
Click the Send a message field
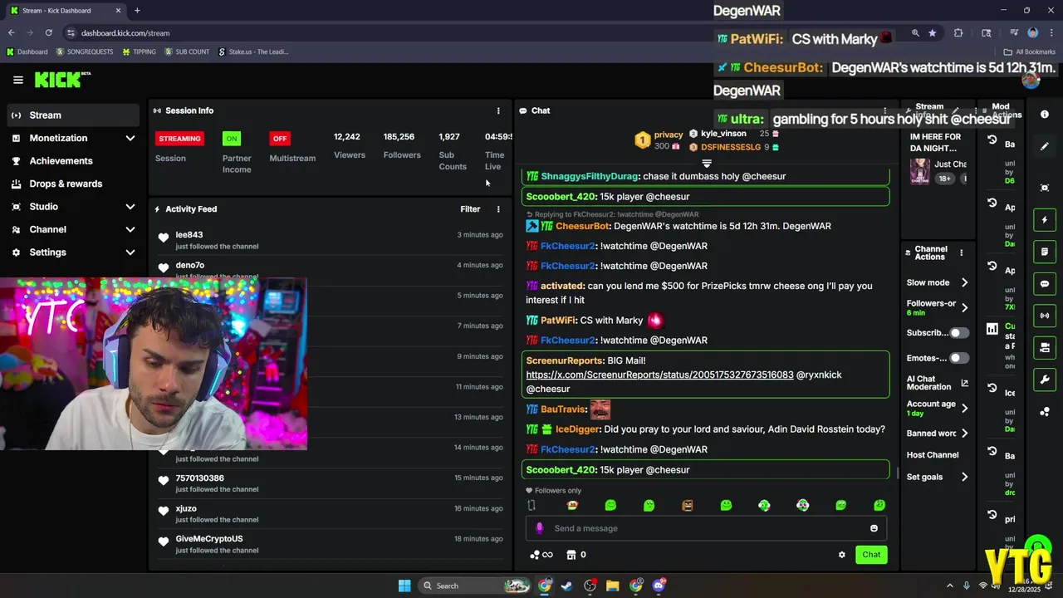706,528
